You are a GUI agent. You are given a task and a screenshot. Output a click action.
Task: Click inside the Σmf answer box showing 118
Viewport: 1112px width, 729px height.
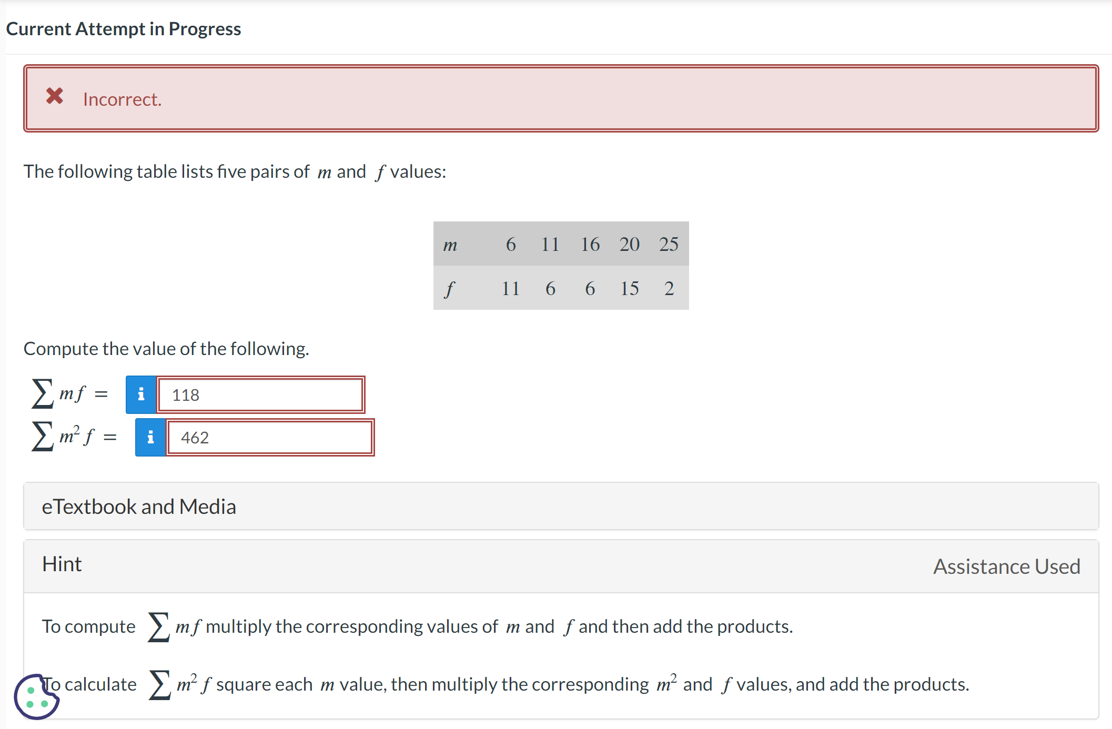coord(260,394)
